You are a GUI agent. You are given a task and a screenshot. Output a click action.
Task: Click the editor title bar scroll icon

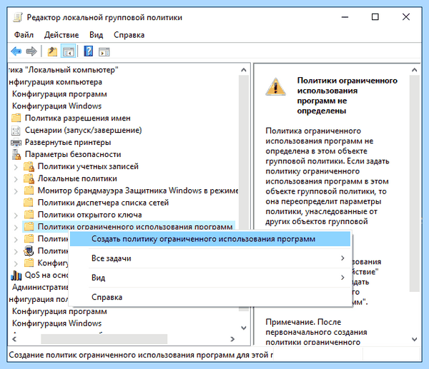click(x=18, y=17)
